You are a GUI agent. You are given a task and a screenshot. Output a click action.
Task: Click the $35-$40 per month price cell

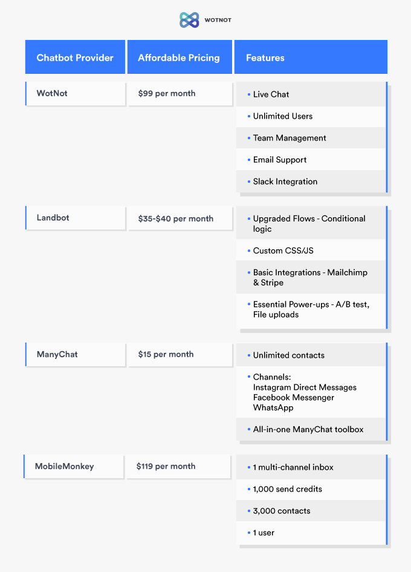click(x=180, y=218)
